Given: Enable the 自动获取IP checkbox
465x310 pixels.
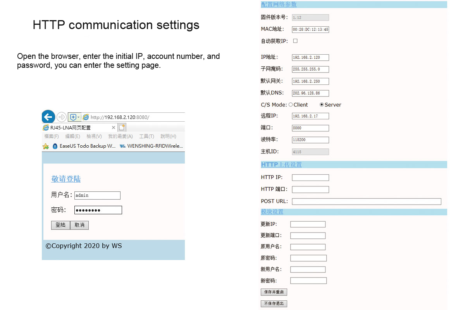Looking at the screenshot, I should coord(295,41).
